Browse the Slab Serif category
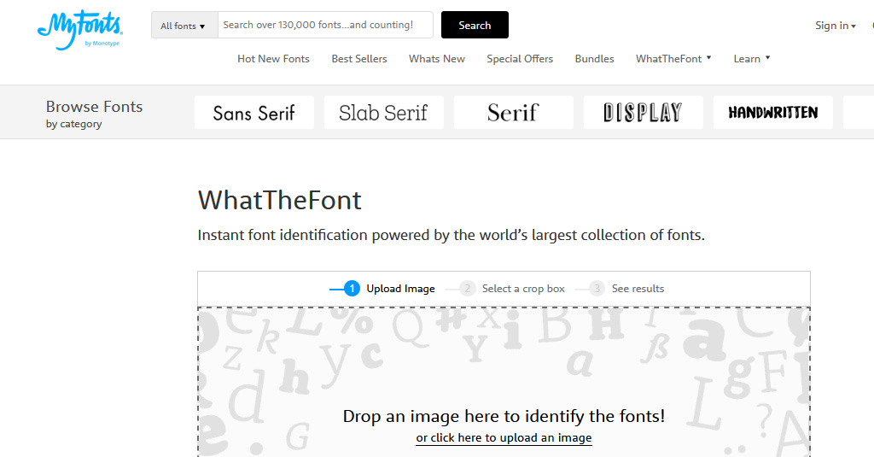Viewport: 874px width, 457px height. (384, 113)
